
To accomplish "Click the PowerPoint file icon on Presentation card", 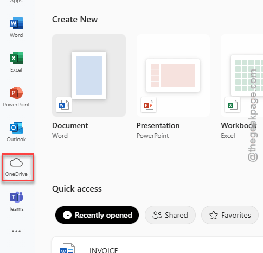I will [149, 105].
